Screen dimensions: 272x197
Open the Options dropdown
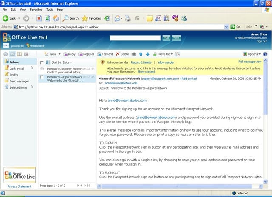252,54
